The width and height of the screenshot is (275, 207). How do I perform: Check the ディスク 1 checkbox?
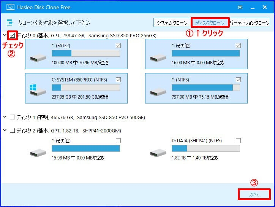[12, 117]
